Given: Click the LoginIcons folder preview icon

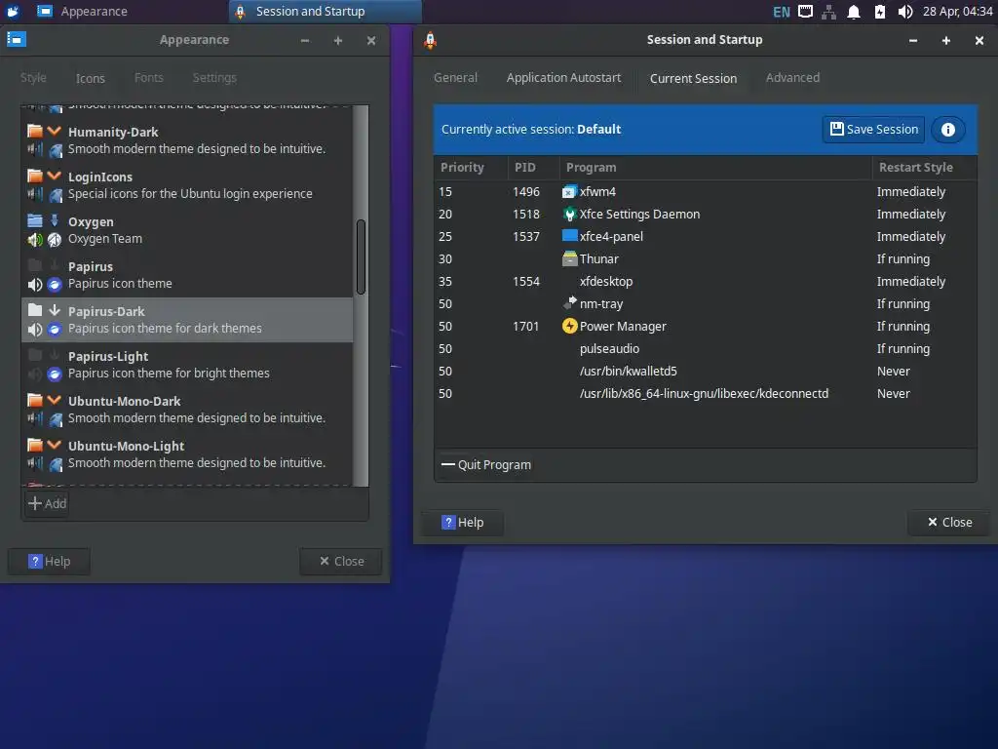Looking at the screenshot, I should [x=35, y=176].
